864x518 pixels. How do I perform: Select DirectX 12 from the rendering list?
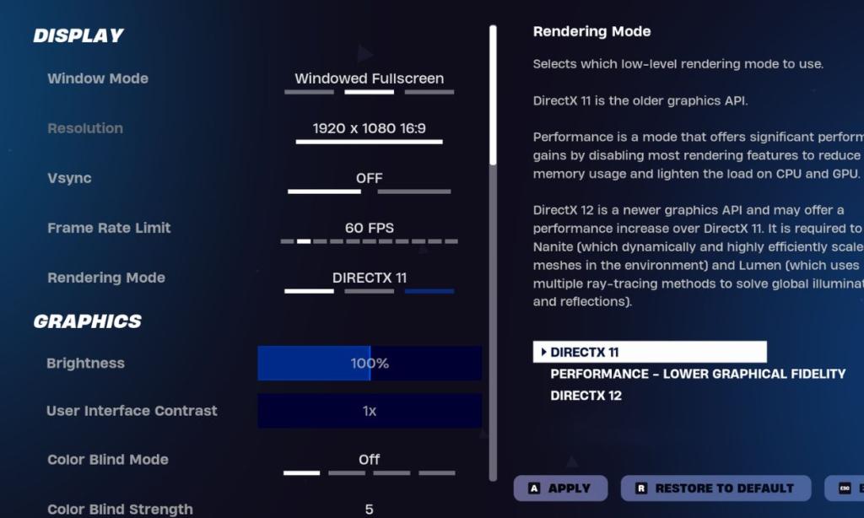(586, 395)
